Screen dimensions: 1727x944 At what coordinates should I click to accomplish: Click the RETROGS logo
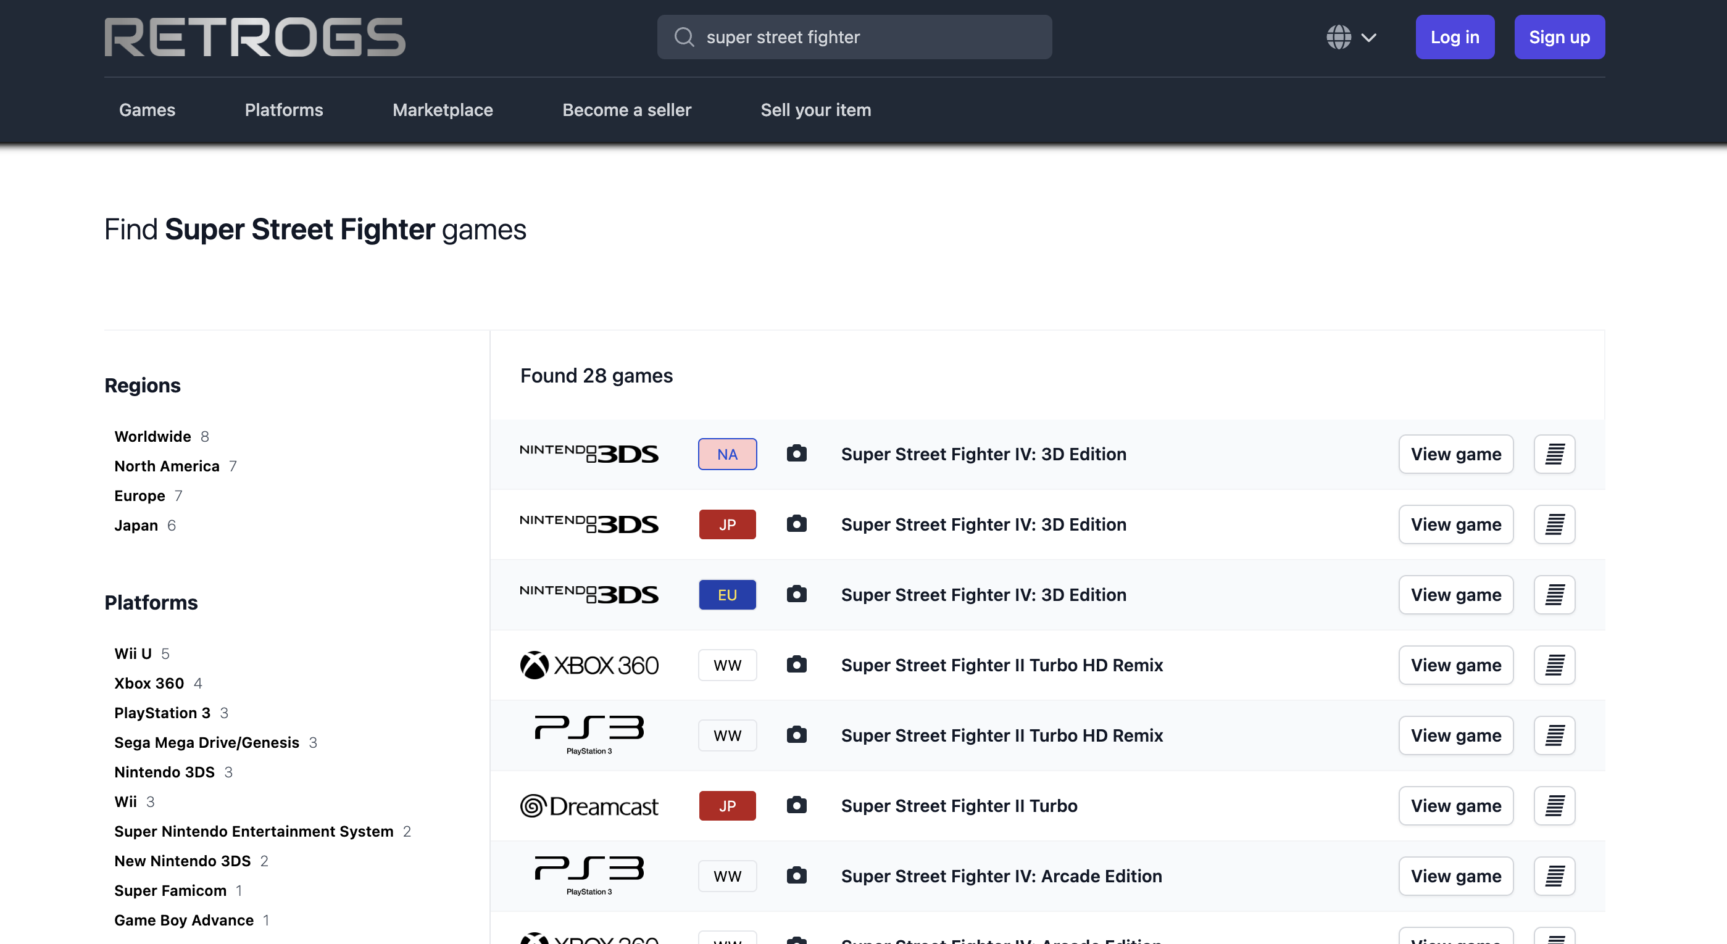(255, 37)
